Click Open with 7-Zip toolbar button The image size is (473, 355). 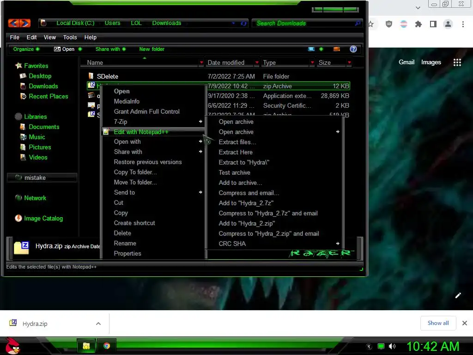[x=64, y=49]
